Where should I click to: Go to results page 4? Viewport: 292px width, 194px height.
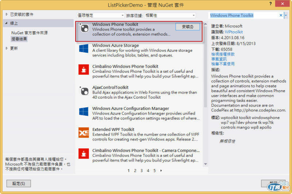click(148, 171)
